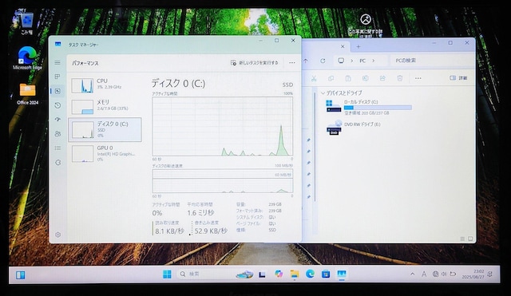Open Explorer toolbar see more ellipsis
The height and width of the screenshot is (296, 511).
(418, 78)
